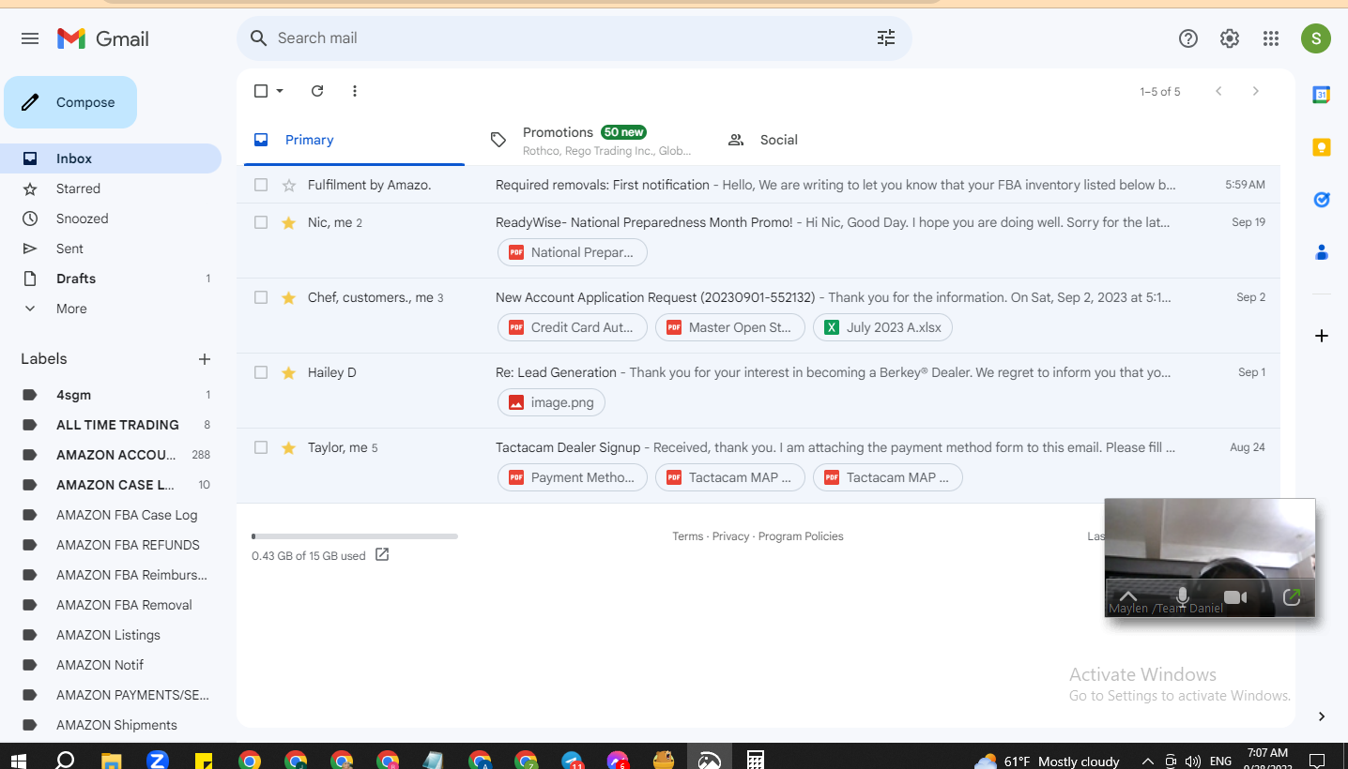
Task: Unstar the Nic ReadyWise email
Action: [x=289, y=223]
